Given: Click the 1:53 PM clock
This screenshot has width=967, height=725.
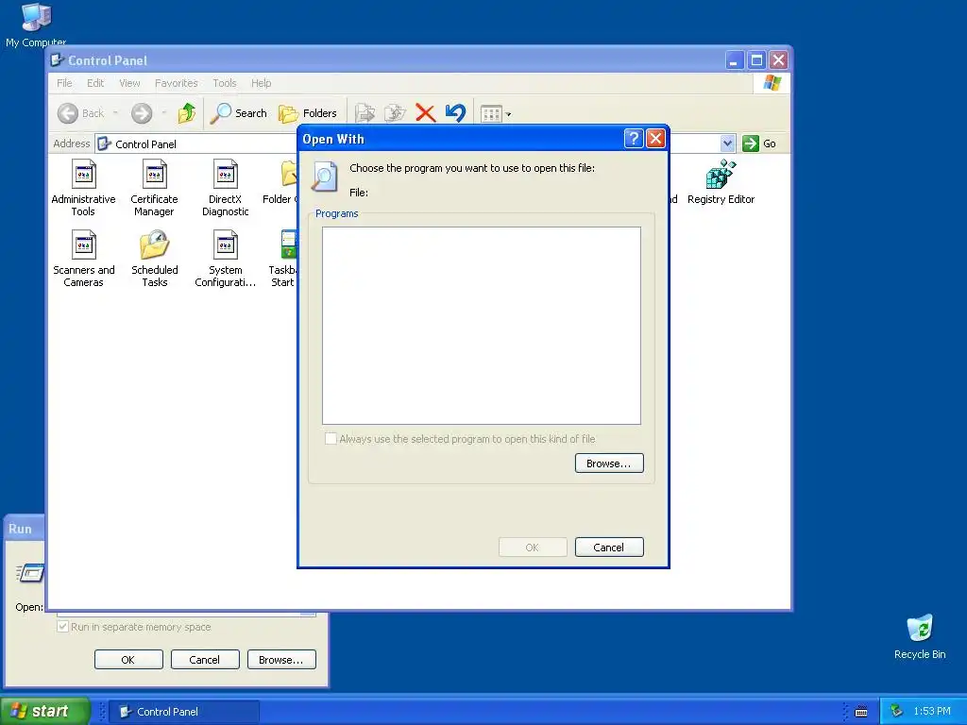Looking at the screenshot, I should (x=932, y=712).
